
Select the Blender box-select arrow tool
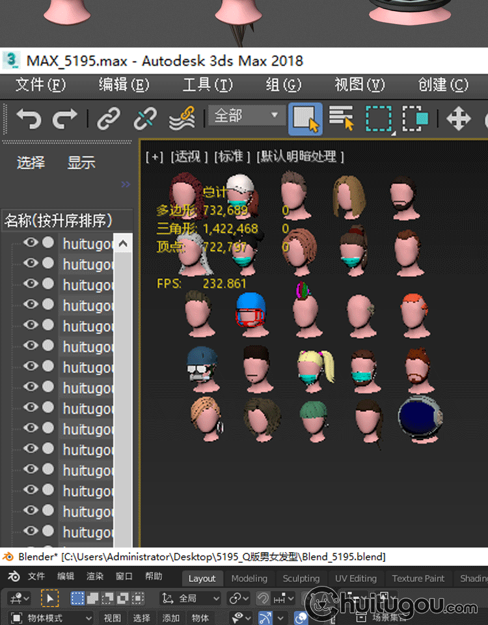pos(50,598)
